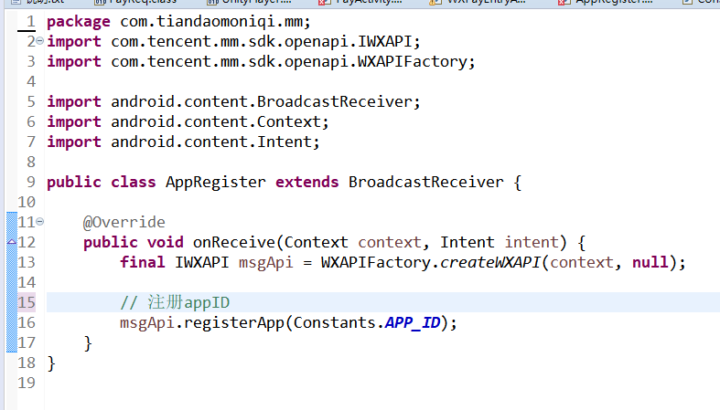Viewport: 720px width, 410px height.
Task: Click the extends keyword on line 9
Action: pos(306,183)
